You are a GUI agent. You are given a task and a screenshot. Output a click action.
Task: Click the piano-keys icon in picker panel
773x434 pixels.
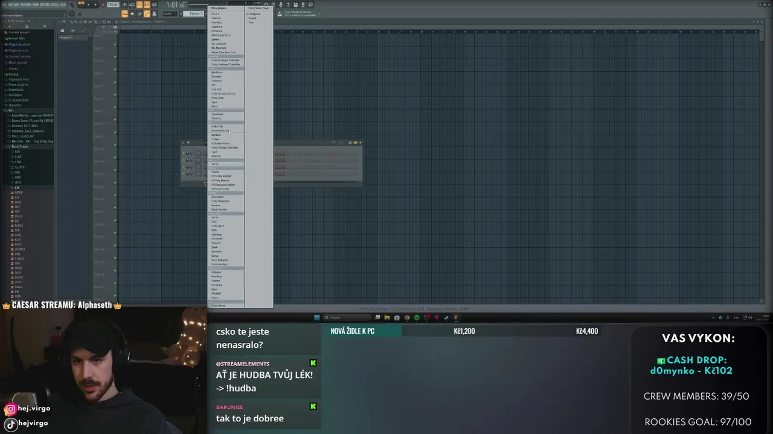(x=62, y=31)
